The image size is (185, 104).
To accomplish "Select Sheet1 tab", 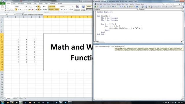I will point(9,98).
